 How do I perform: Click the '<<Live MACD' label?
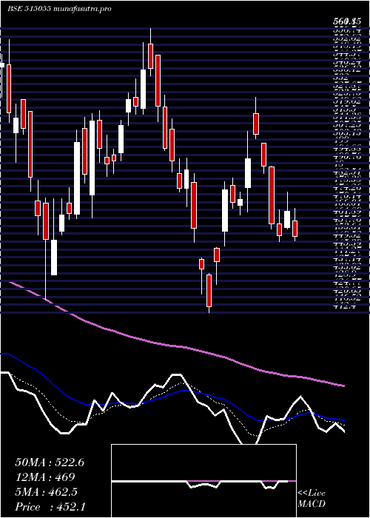pyautogui.click(x=312, y=499)
